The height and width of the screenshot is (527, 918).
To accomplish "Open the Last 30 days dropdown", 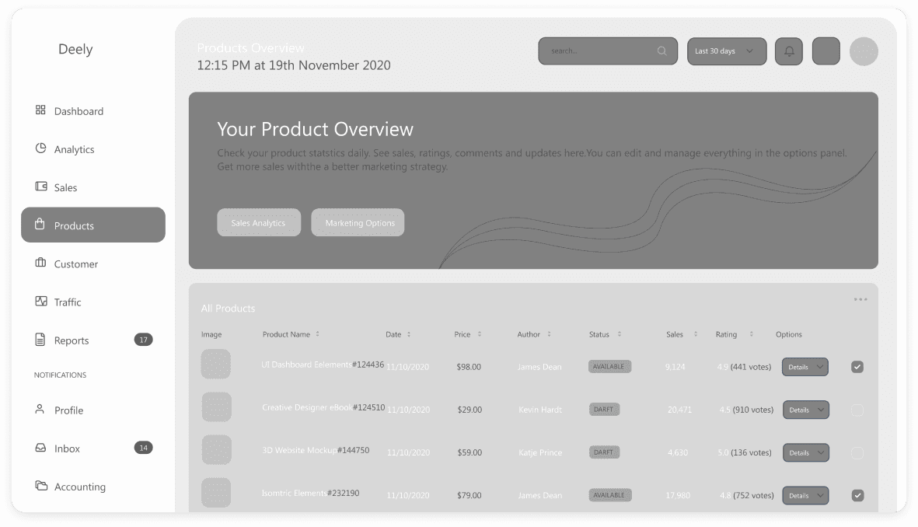I will (x=726, y=51).
